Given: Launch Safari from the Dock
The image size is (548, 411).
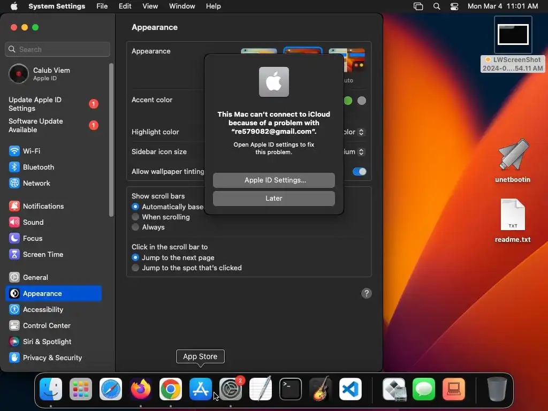Looking at the screenshot, I should point(111,389).
